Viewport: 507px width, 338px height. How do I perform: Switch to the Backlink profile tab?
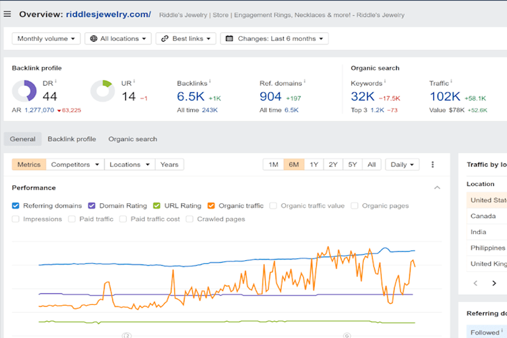[72, 139]
